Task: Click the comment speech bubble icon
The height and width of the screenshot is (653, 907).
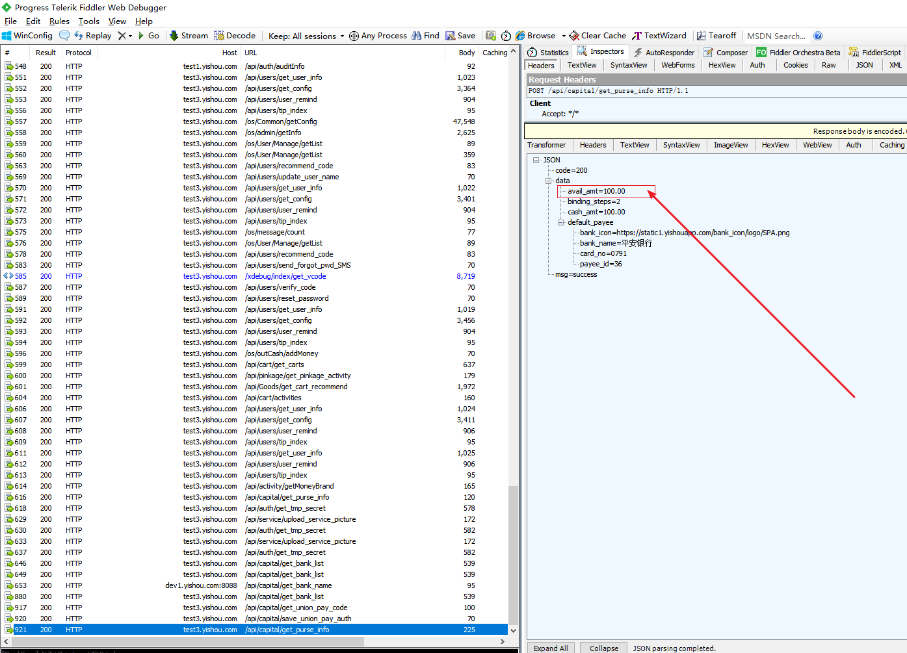Action: [64, 36]
